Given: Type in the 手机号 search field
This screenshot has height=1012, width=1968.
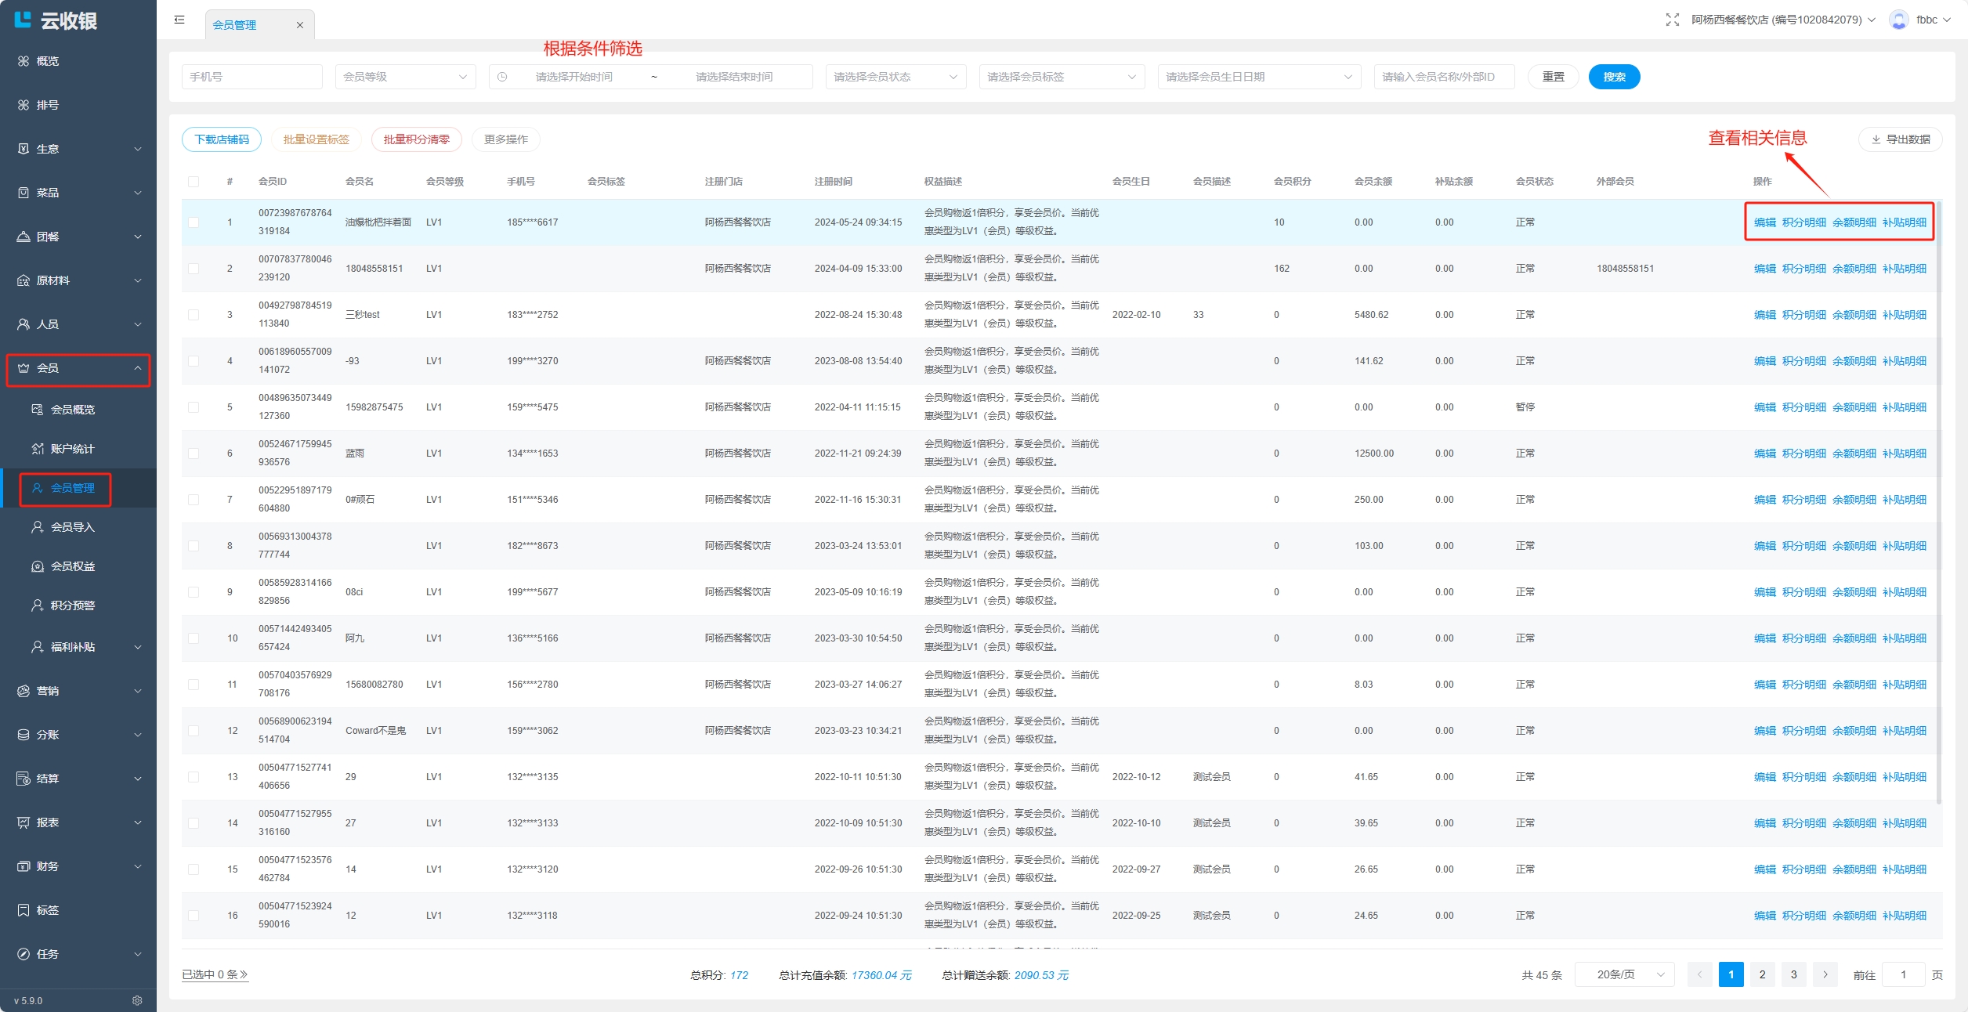Looking at the screenshot, I should pyautogui.click(x=251, y=77).
